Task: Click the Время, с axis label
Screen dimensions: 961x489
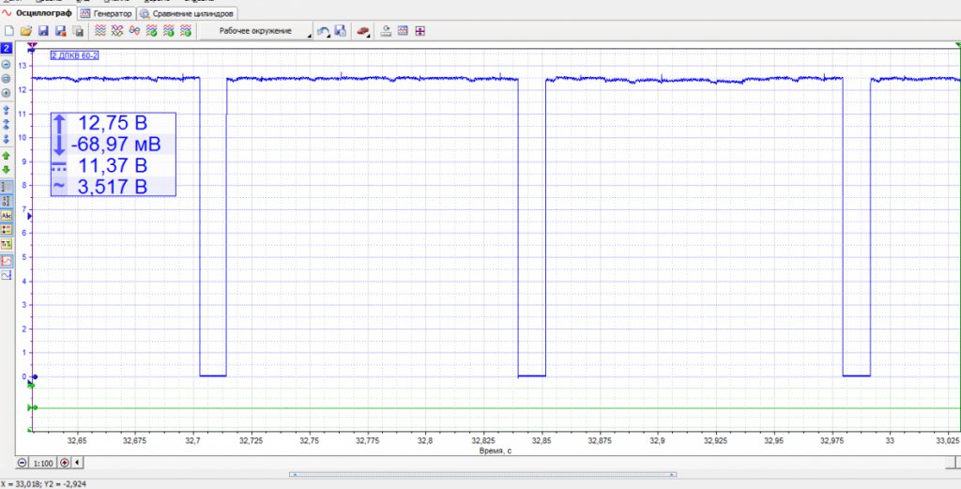Action: [495, 451]
